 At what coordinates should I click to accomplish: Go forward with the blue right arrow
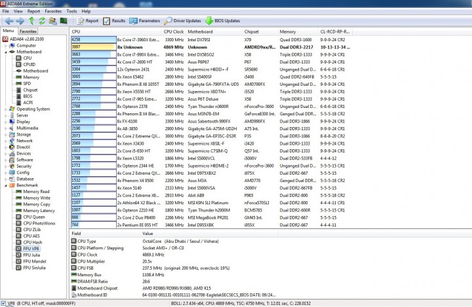pyautogui.click(x=20, y=21)
